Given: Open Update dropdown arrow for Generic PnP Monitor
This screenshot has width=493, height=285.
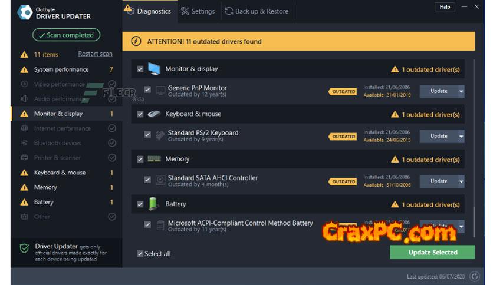Looking at the screenshot, I should (461, 91).
